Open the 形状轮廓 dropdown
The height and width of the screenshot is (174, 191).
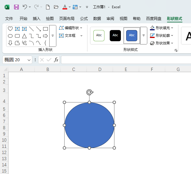point(172,35)
